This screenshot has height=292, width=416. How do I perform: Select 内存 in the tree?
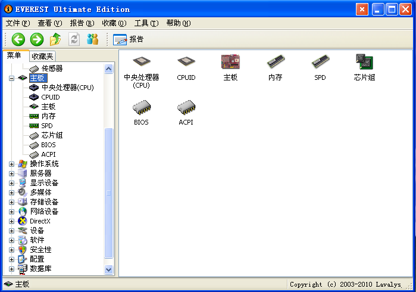point(48,116)
